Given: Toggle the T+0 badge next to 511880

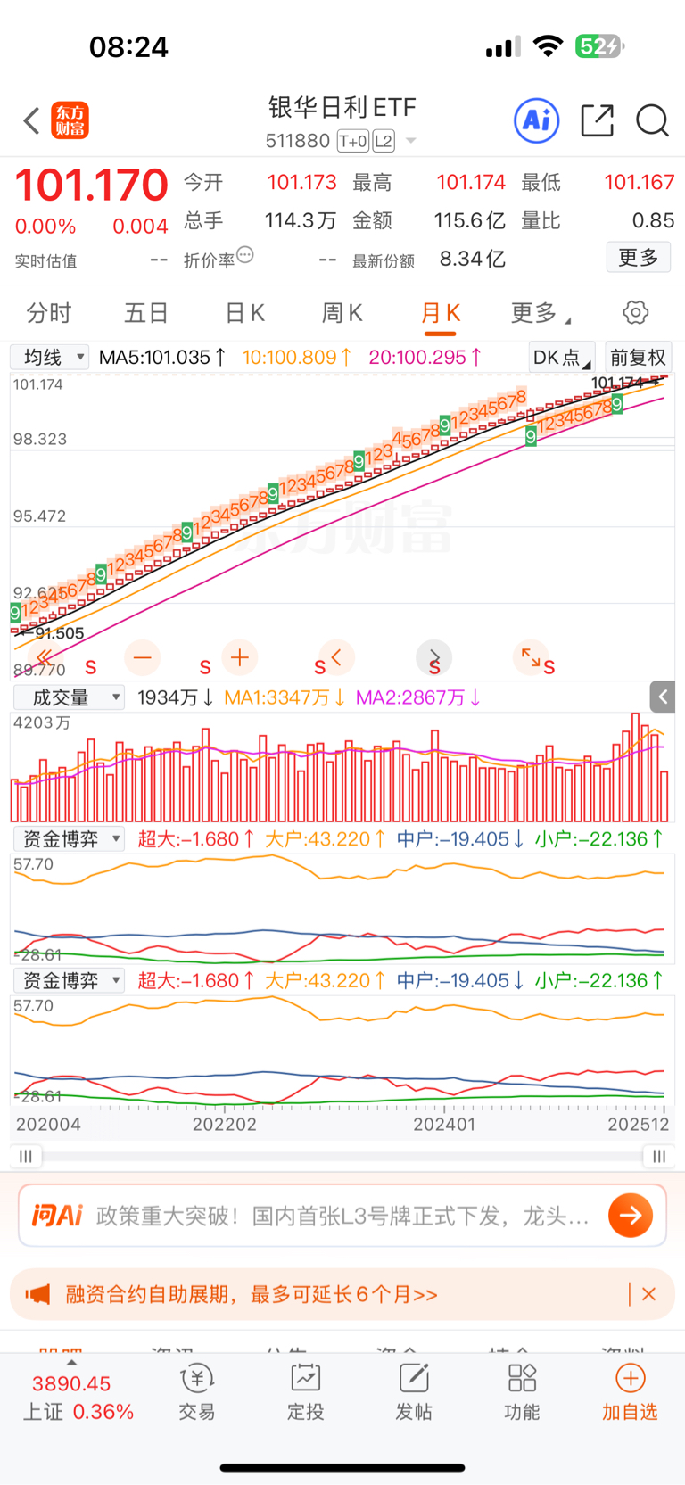Looking at the screenshot, I should coord(353,141).
